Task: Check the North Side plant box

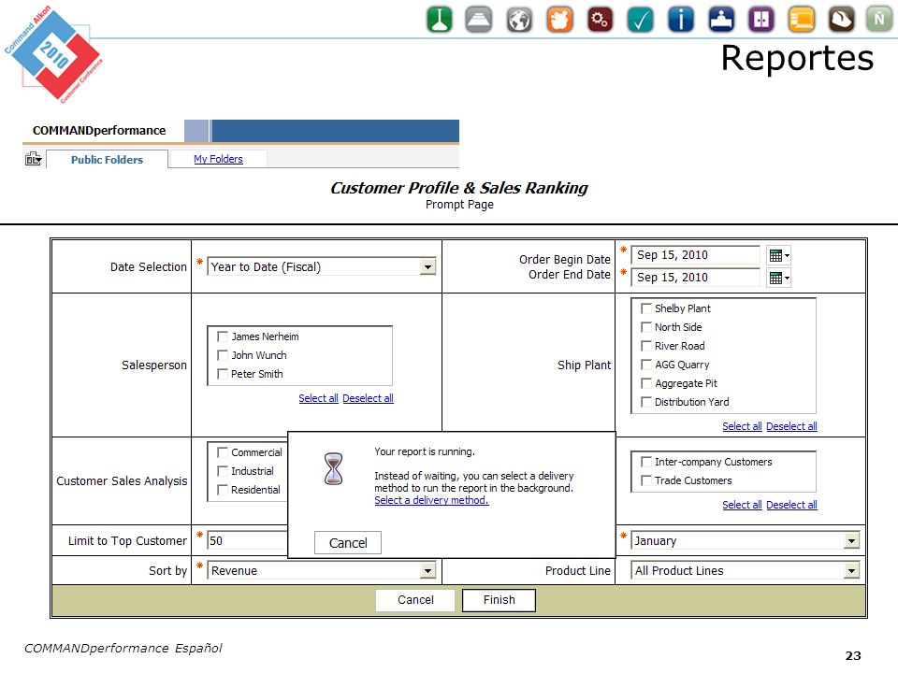Action: [x=646, y=327]
